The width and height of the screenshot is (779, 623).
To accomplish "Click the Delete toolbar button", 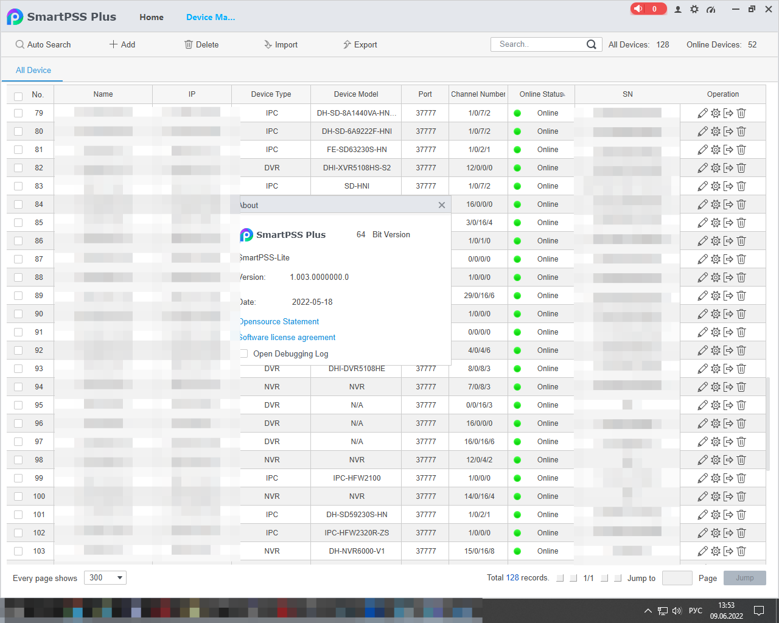I will [201, 44].
